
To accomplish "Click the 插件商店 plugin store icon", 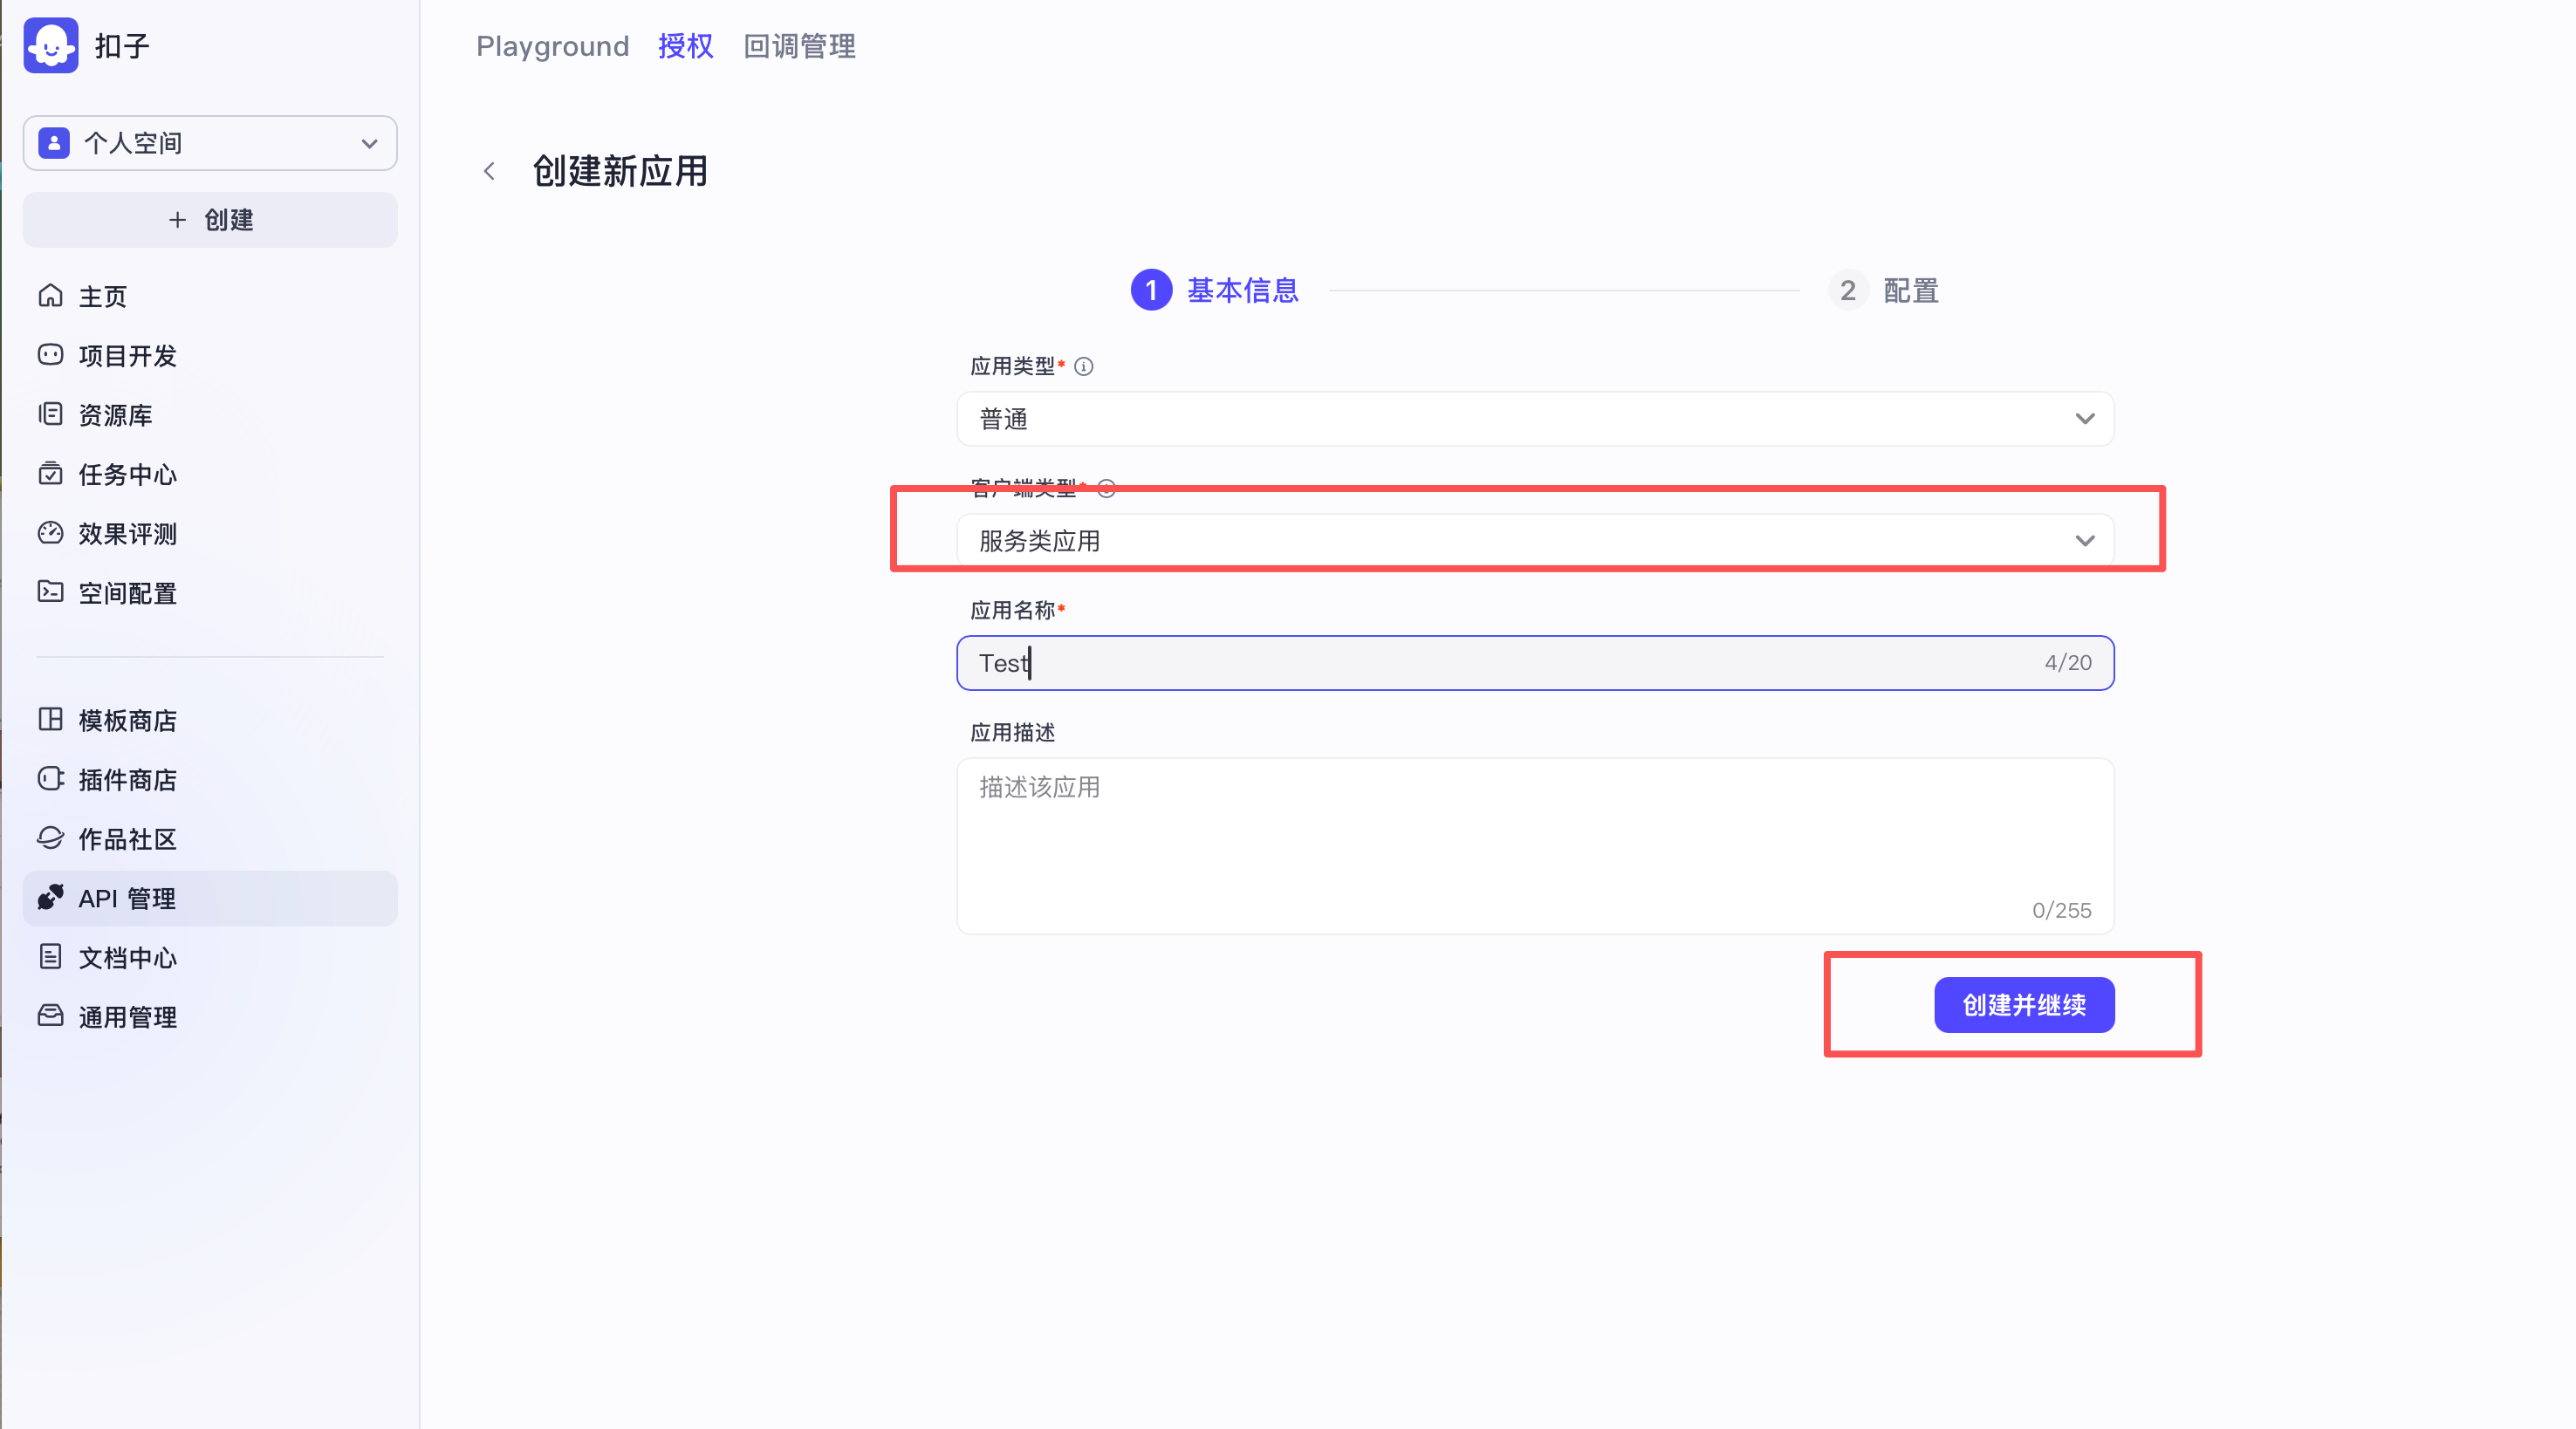I will tap(50, 779).
